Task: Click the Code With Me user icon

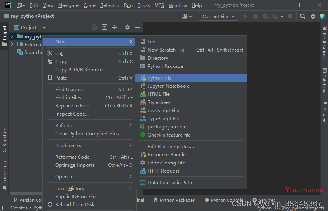Action: click(x=187, y=16)
